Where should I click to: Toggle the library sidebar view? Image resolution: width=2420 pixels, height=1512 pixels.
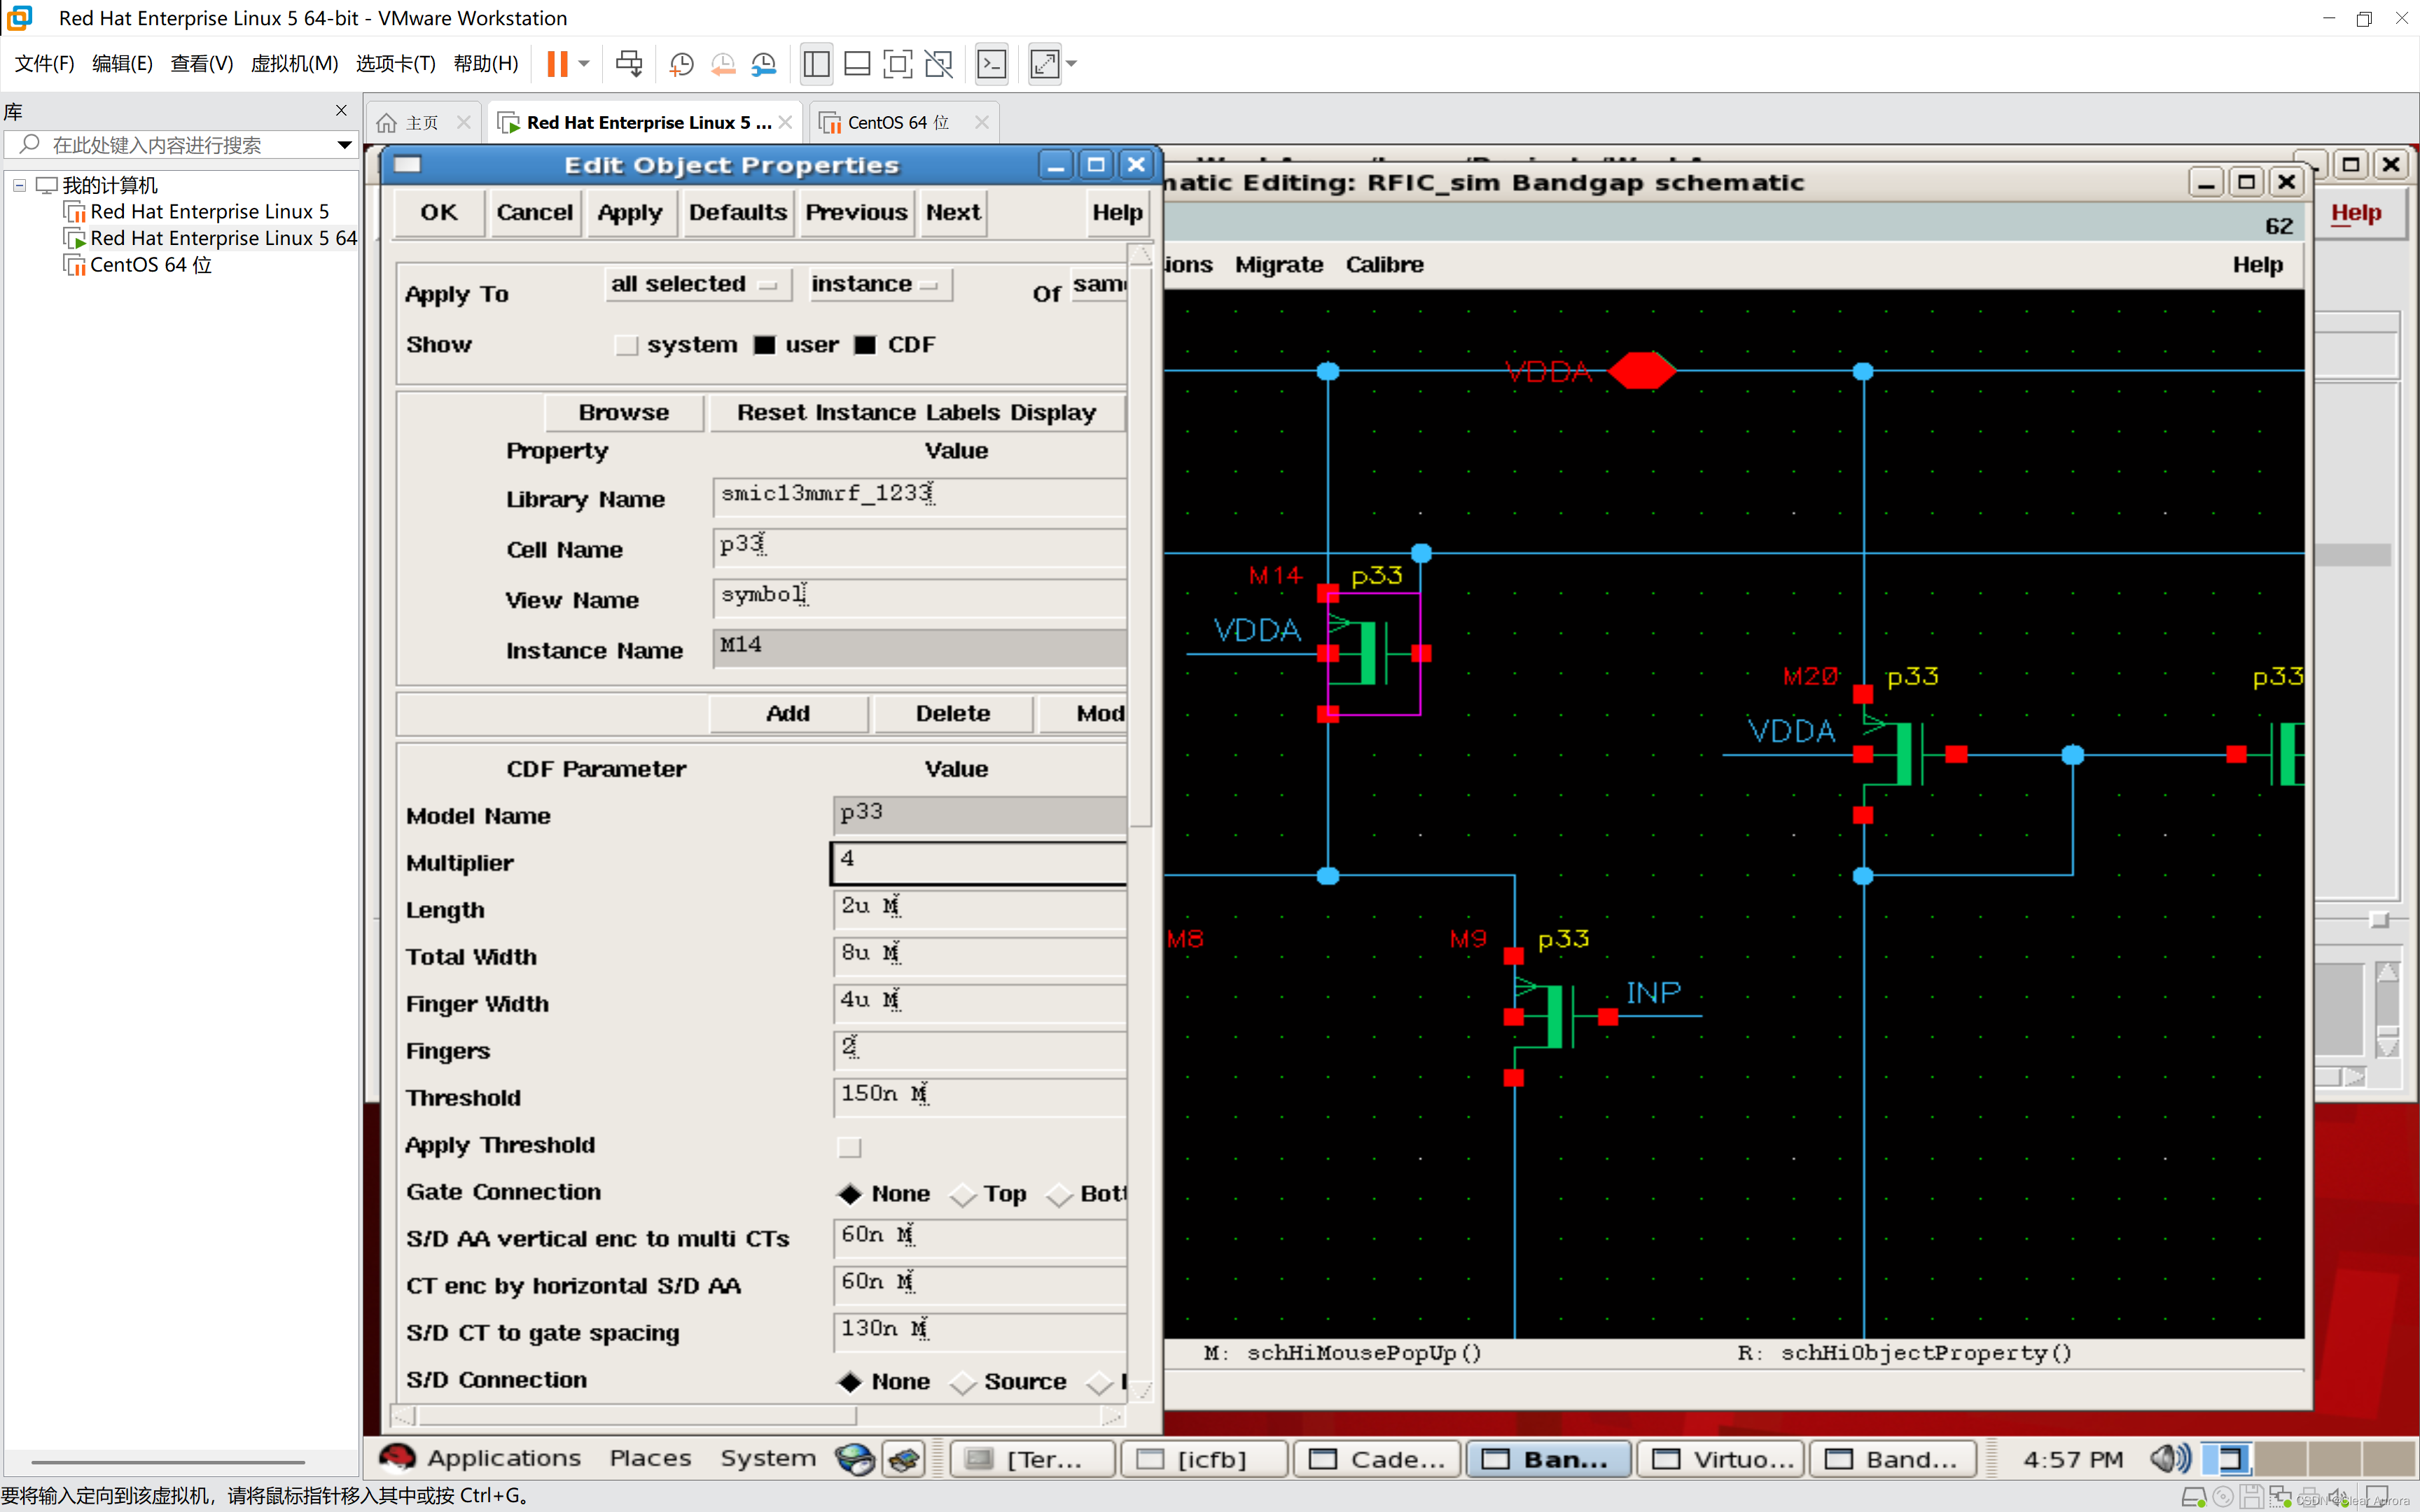(x=816, y=64)
